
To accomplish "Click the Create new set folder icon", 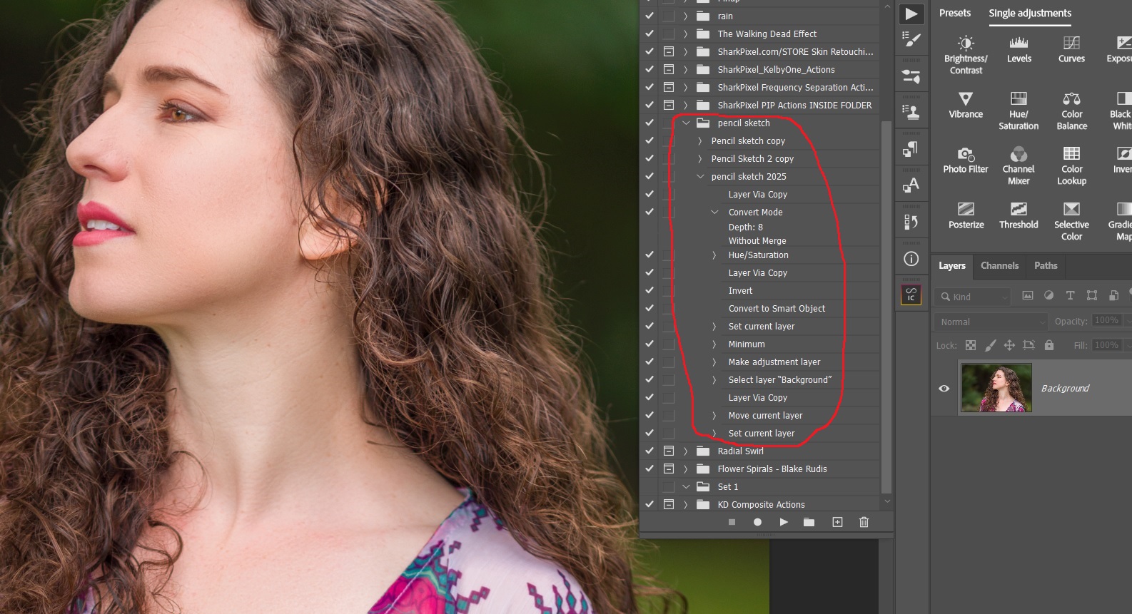I will 809,522.
